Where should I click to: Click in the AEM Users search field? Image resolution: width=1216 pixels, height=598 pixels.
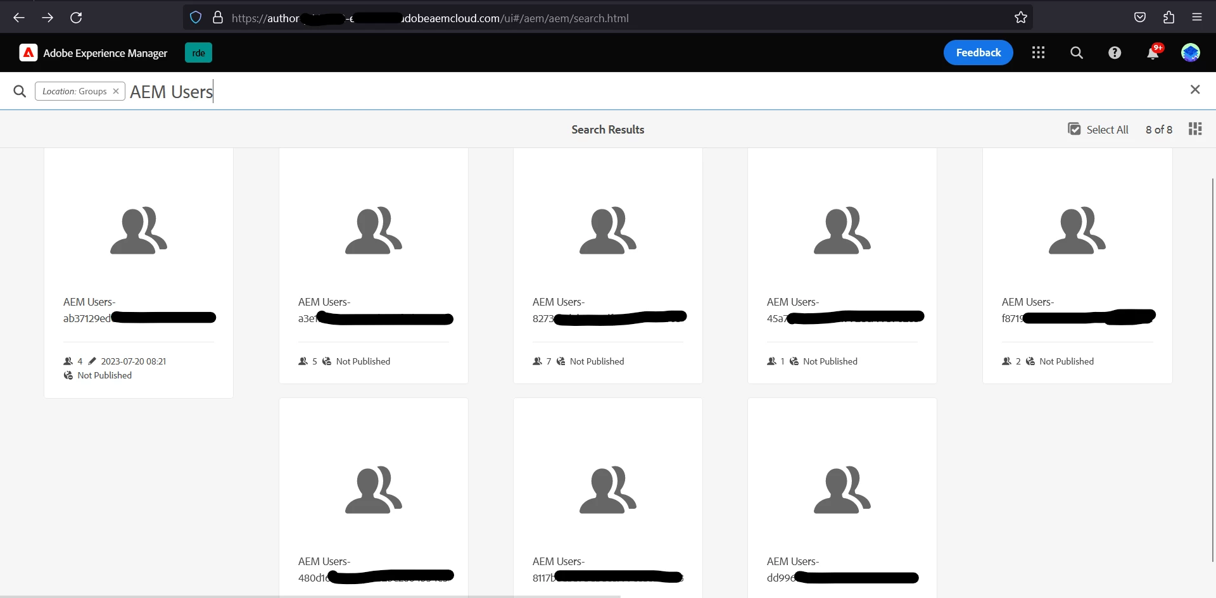[x=652, y=92]
